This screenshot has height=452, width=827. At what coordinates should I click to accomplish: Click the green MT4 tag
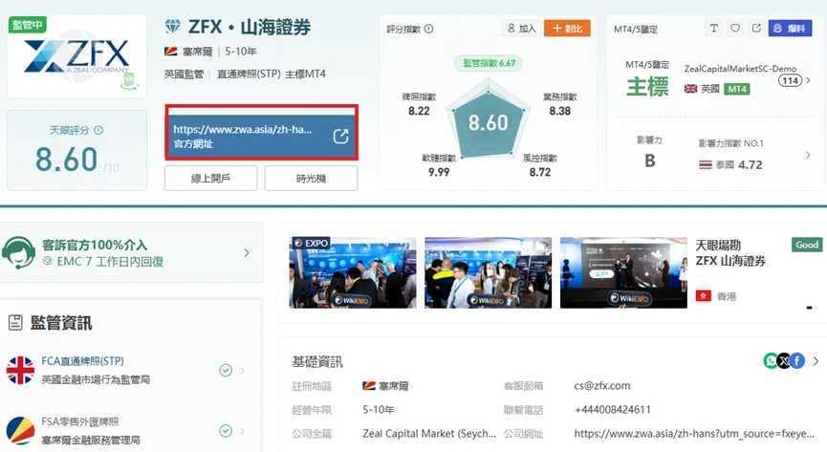pos(737,89)
